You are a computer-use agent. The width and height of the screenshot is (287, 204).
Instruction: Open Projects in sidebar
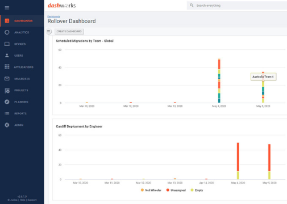point(22,90)
